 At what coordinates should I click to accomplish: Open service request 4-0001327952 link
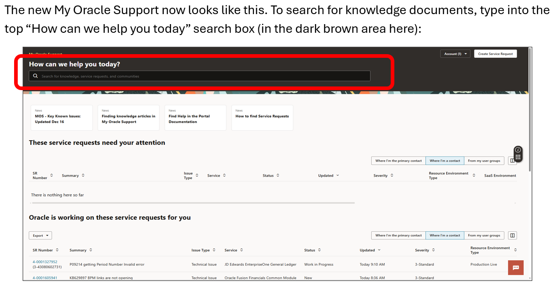45,262
